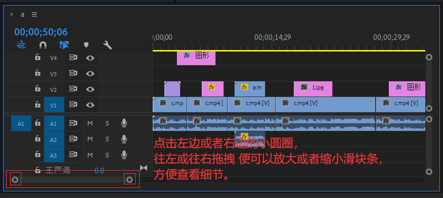Screen dimensions: 443x198
Task: Click bottom handle of video vertical scrollbar
Action: (x=429, y=109)
